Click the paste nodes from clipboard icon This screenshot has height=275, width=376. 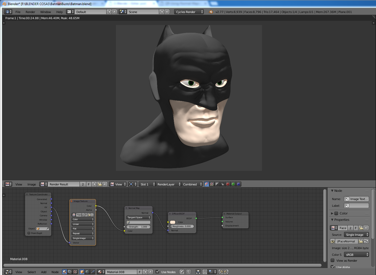(226, 272)
